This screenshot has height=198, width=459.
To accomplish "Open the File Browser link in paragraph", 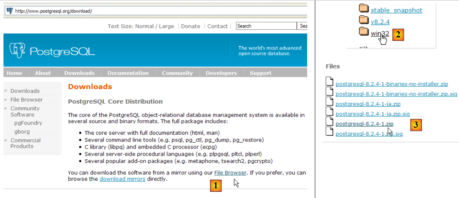I will [x=230, y=172].
